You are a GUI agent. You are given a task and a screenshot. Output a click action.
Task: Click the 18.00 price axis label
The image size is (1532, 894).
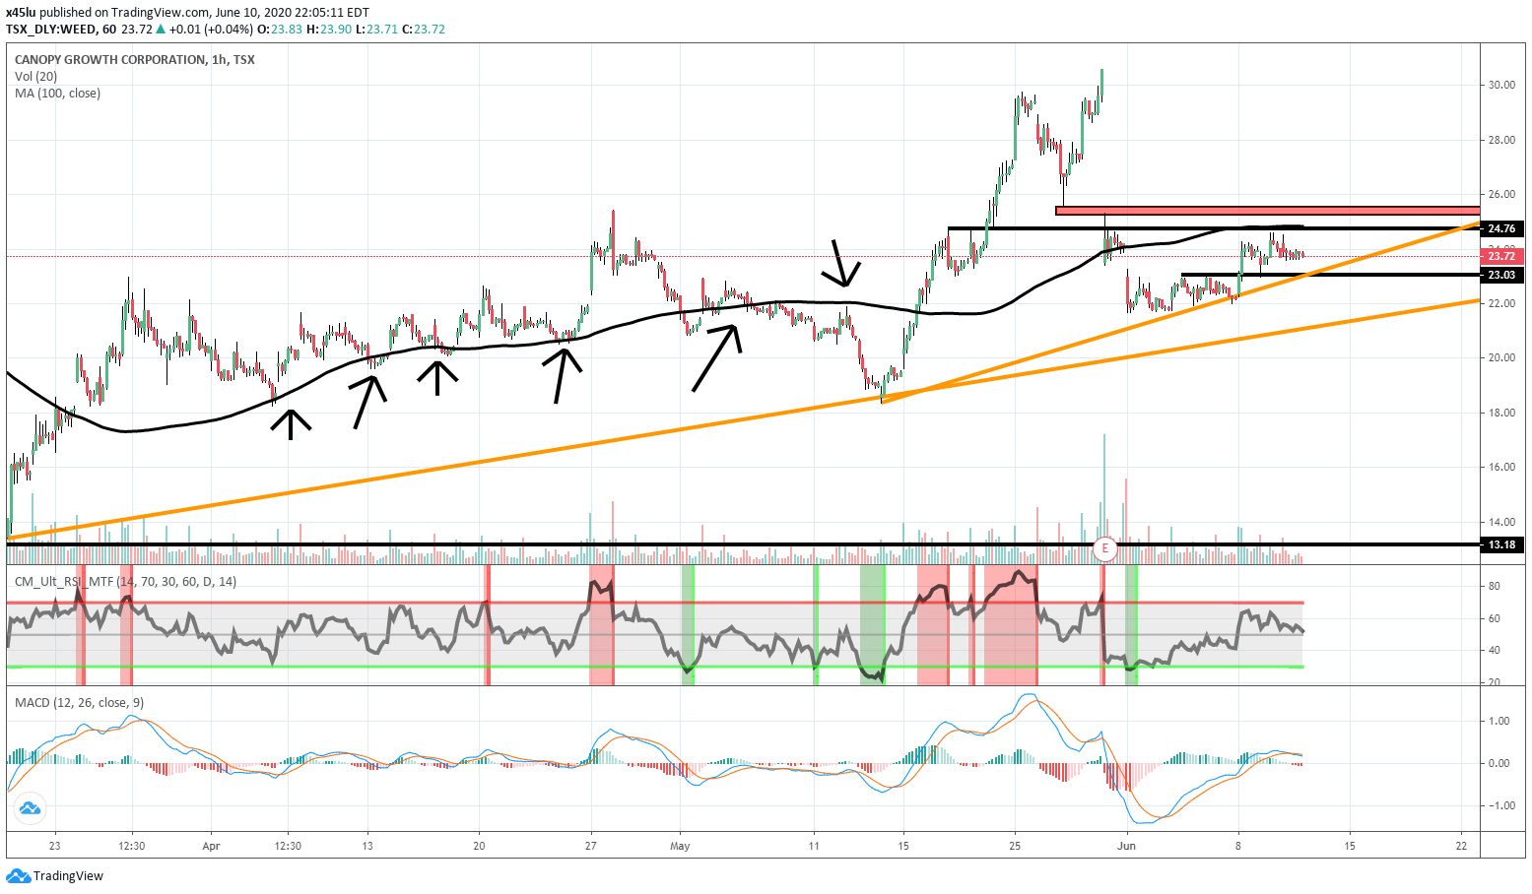coord(1501,414)
